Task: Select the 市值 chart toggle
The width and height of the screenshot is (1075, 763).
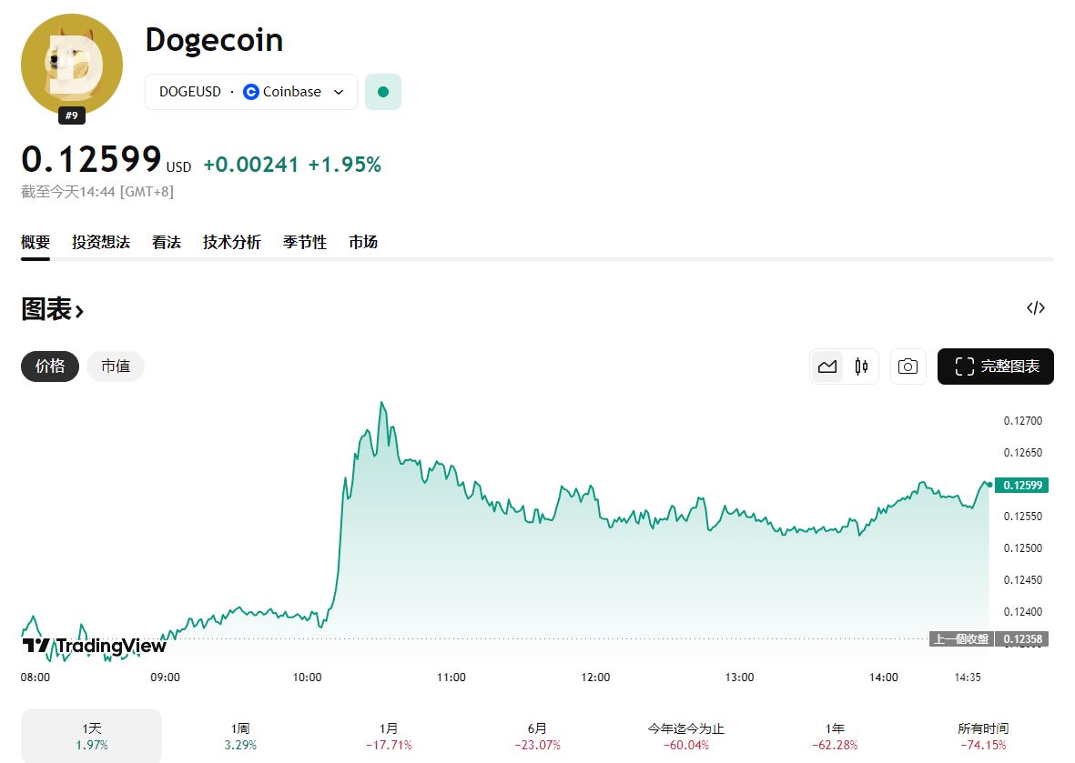Action: pos(116,366)
